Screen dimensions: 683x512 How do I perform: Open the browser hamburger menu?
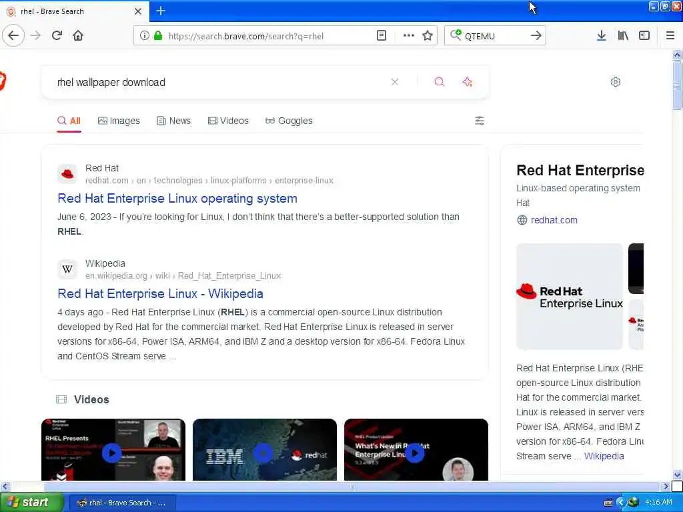670,36
